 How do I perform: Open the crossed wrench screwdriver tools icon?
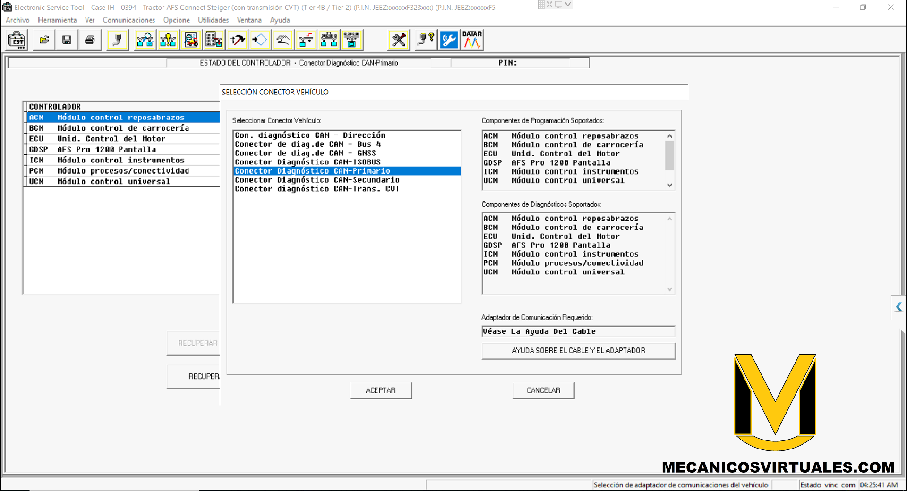pyautogui.click(x=399, y=40)
